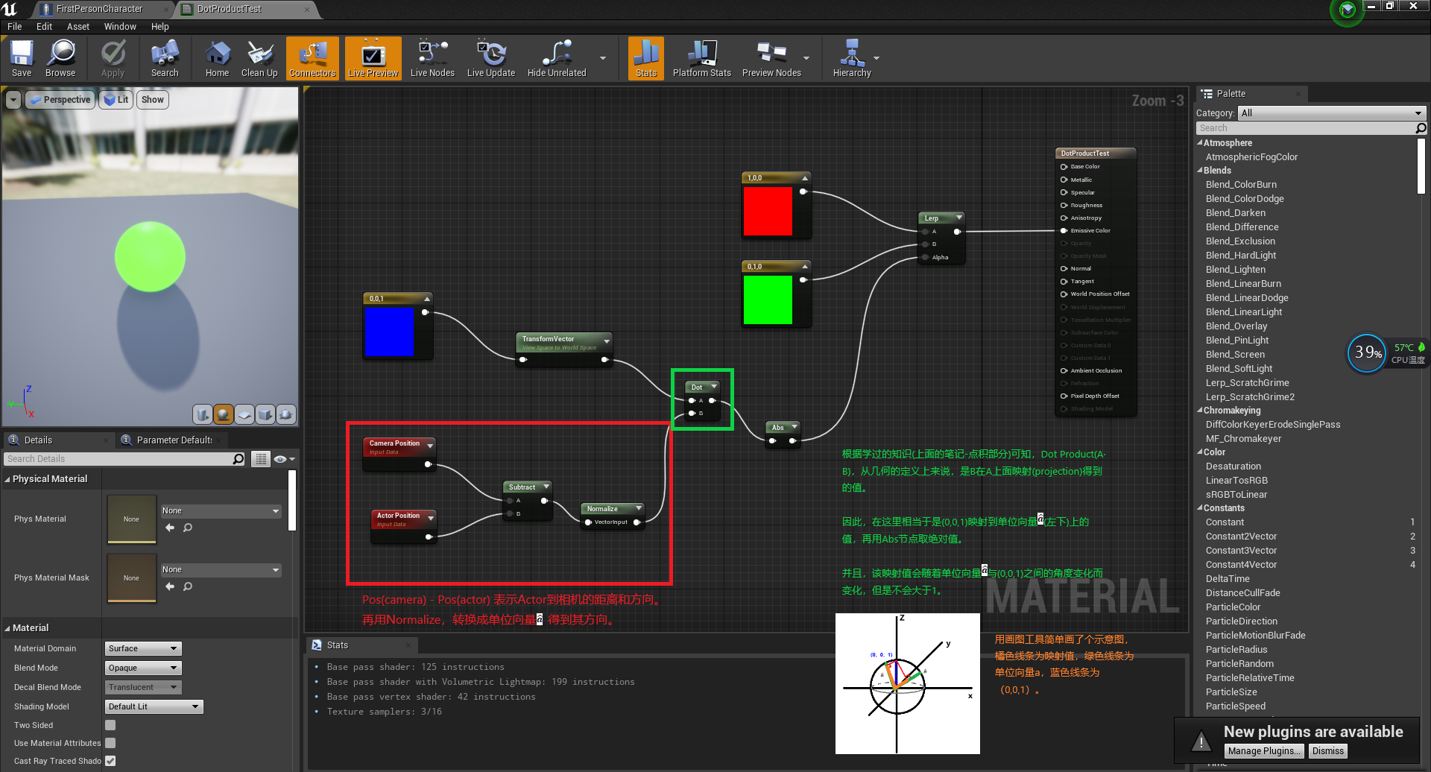Image resolution: width=1431 pixels, height=772 pixels.
Task: Use selected asset arrow for Phys Material Mask
Action: pos(170,586)
